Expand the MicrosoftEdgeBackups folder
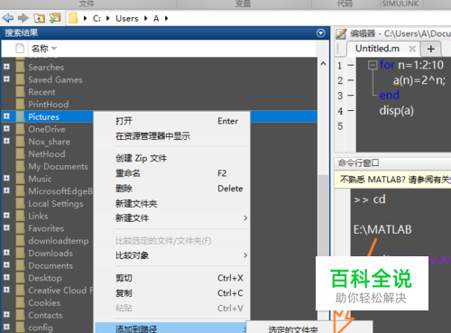 click(x=6, y=190)
